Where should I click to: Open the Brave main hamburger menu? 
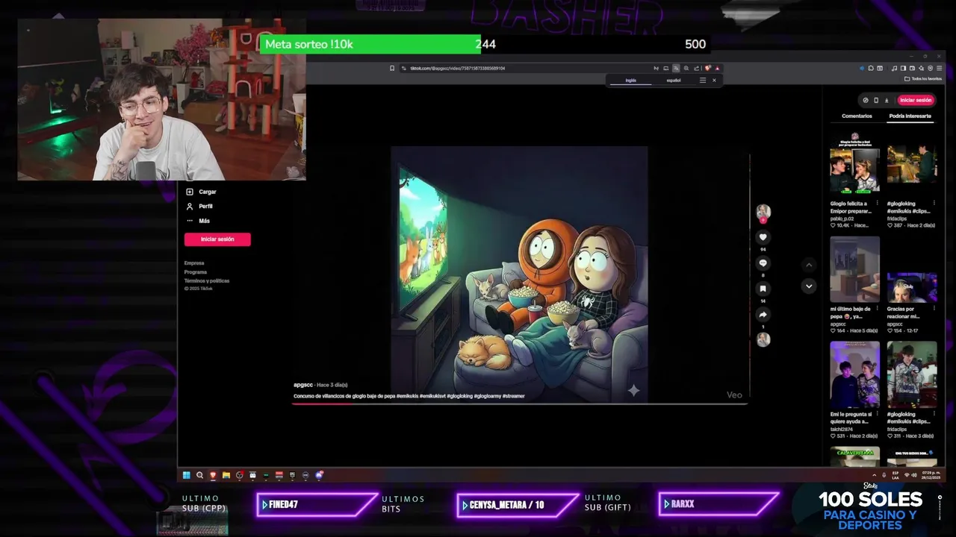tap(939, 68)
